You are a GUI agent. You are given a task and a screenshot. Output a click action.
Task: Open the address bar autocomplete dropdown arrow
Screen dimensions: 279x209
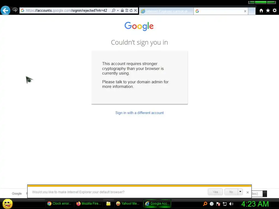coord(118,11)
